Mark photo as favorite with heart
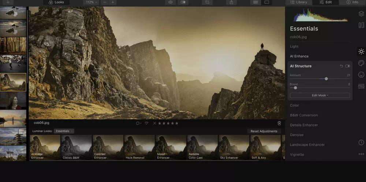 tap(146, 123)
